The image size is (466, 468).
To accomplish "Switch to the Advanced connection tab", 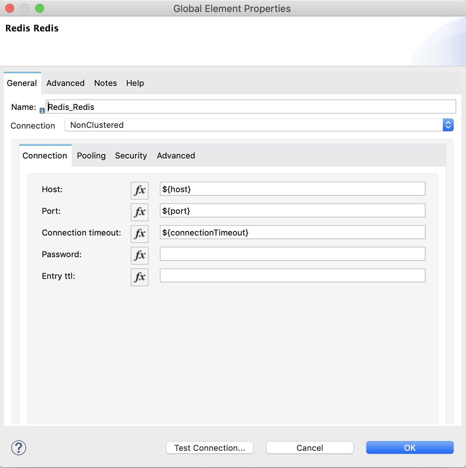I will coord(175,156).
